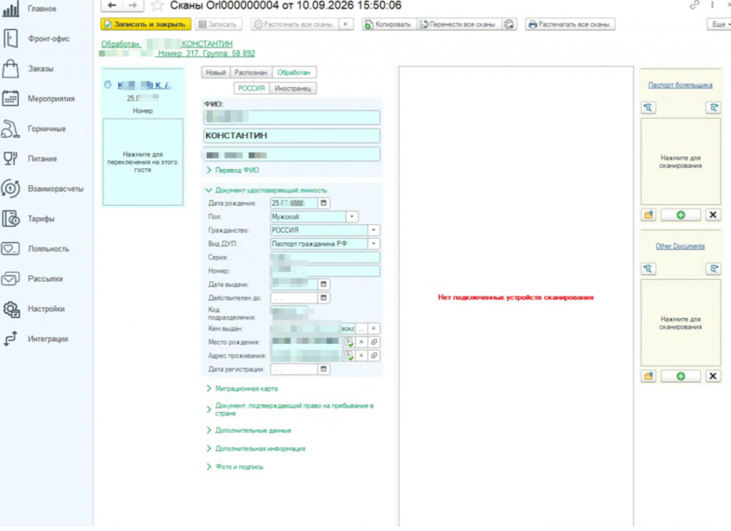Viewport: 731px width, 531px height.
Task: Click the Копировать button
Action: [389, 24]
